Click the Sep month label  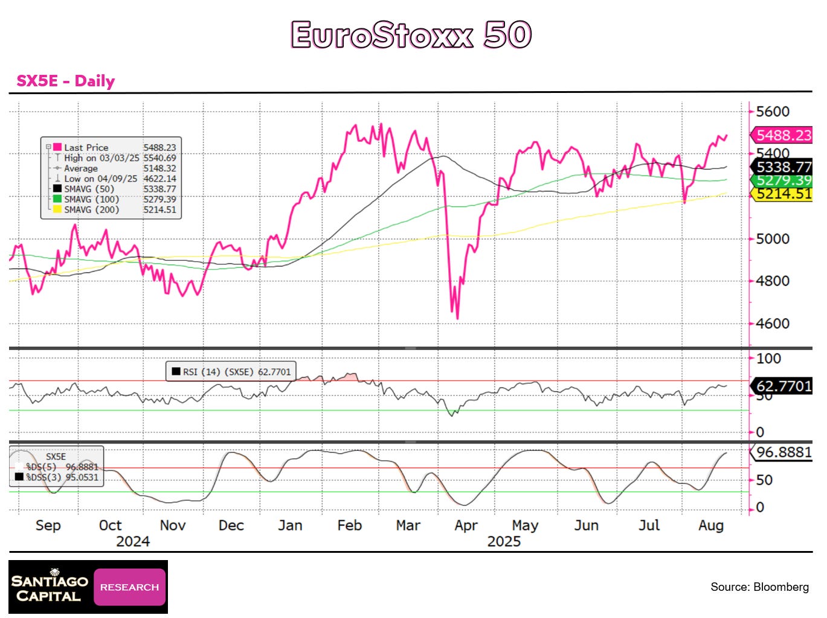(48, 526)
